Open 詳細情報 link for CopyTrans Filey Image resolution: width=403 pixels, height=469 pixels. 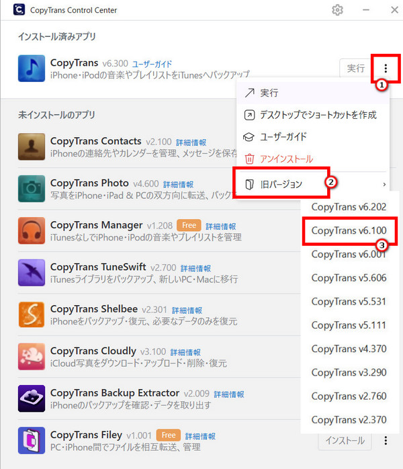200,436
